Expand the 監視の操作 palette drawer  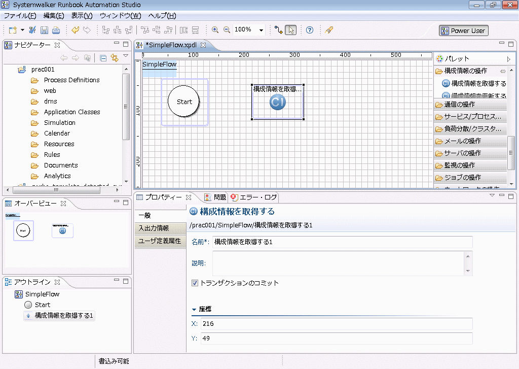point(470,165)
